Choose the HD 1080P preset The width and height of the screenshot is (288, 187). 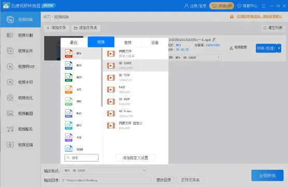136,65
